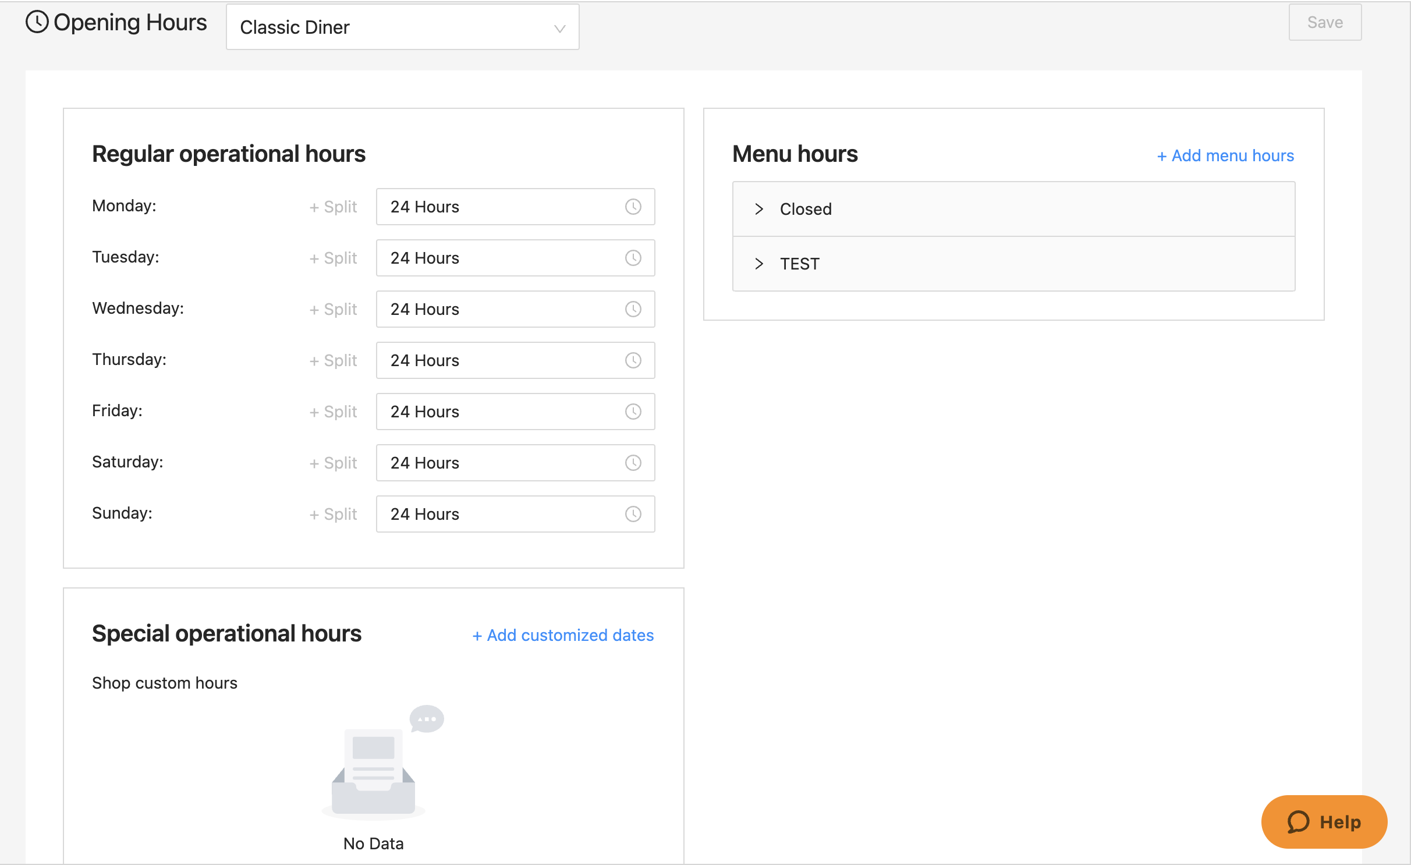Click the clock icon in Tuesday's hours field
The width and height of the screenshot is (1411, 865).
633,258
